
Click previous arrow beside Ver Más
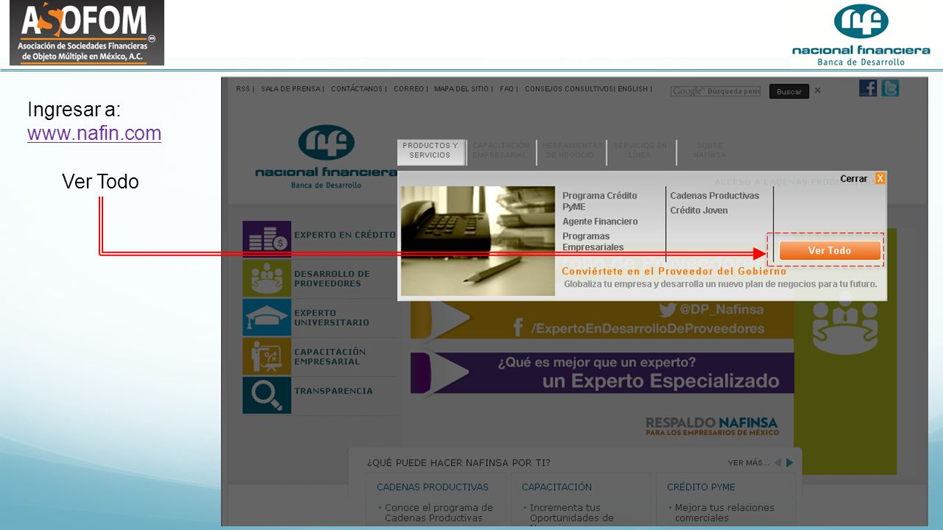point(777,463)
